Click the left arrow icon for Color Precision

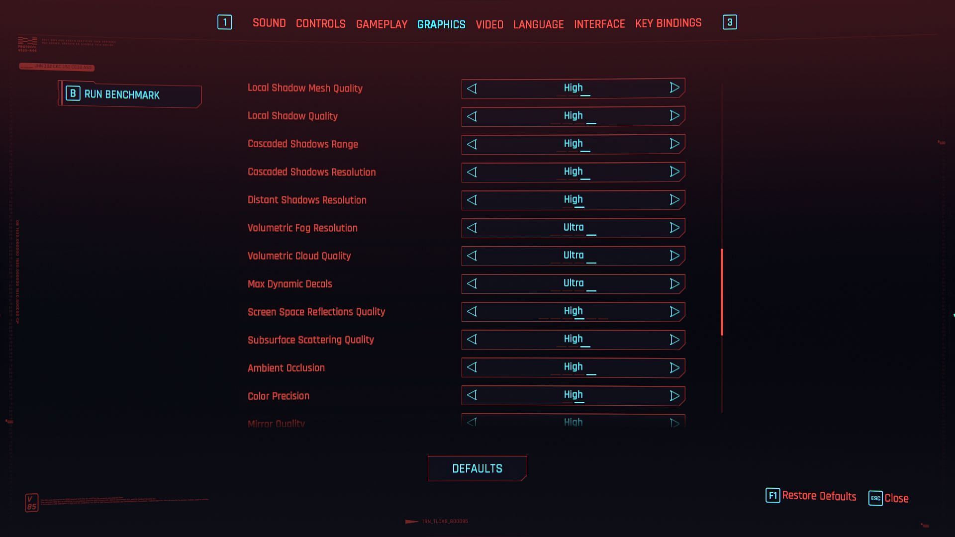coord(472,395)
